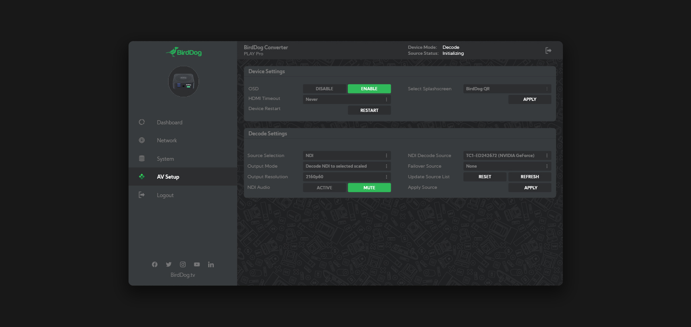Open the Network menu item

[x=167, y=140]
